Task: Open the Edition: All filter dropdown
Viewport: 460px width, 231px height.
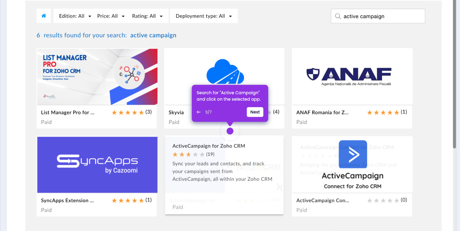Action: [x=75, y=16]
